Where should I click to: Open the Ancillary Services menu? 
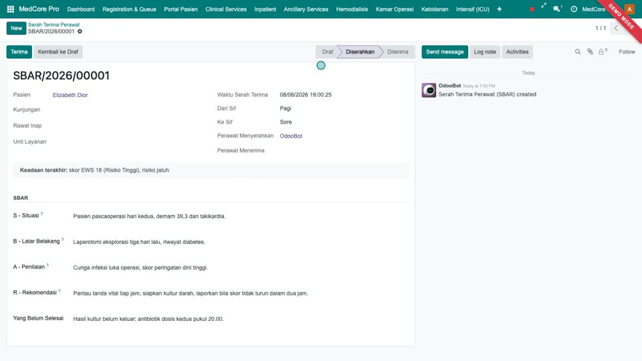click(306, 9)
